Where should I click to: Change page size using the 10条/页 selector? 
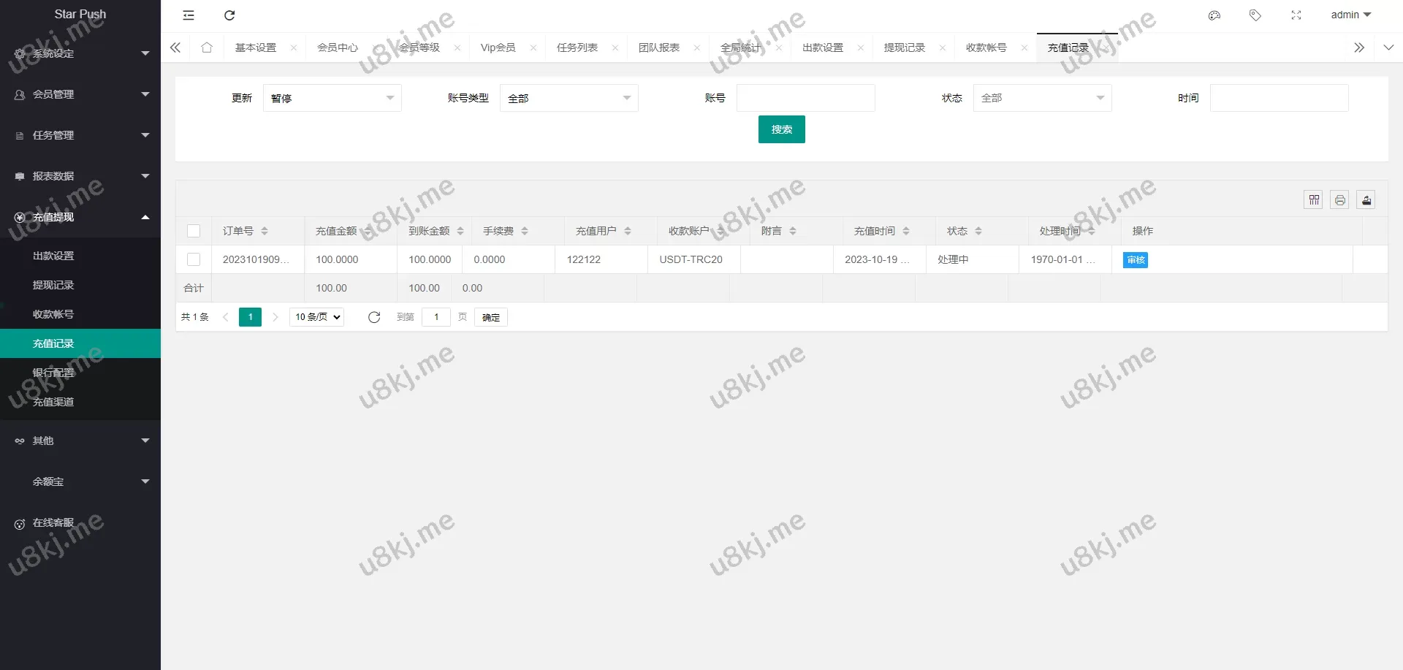[316, 317]
